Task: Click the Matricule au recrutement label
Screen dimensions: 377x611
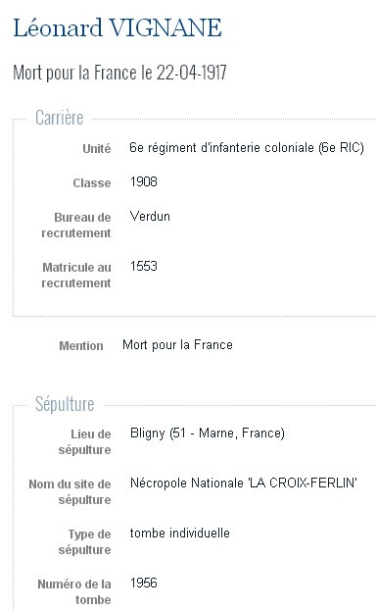Action: [76, 276]
